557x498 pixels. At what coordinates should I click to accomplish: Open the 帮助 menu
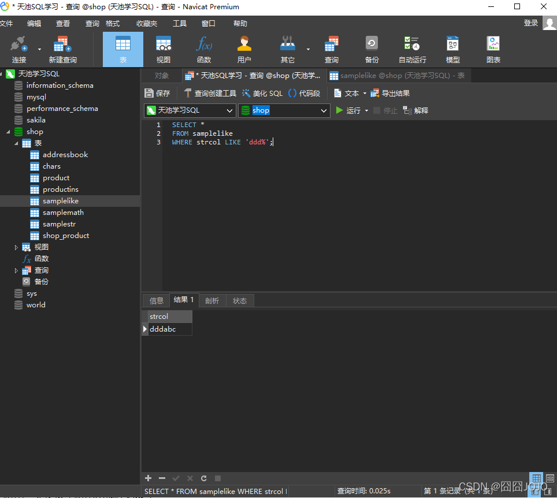click(x=240, y=24)
